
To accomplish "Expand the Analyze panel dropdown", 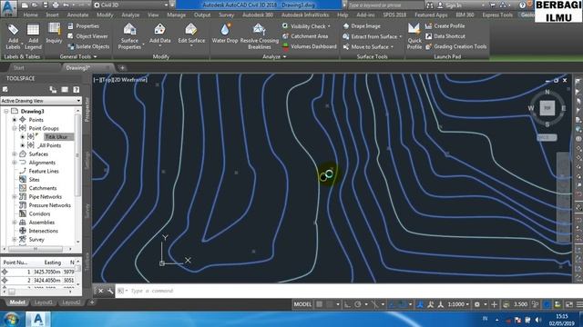I will click(274, 56).
